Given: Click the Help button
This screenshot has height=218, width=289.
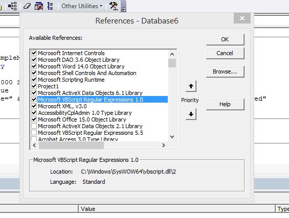Looking at the screenshot, I should (225, 104).
